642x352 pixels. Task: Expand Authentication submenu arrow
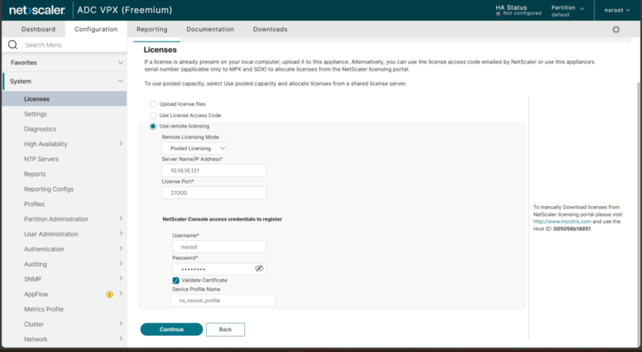point(121,249)
